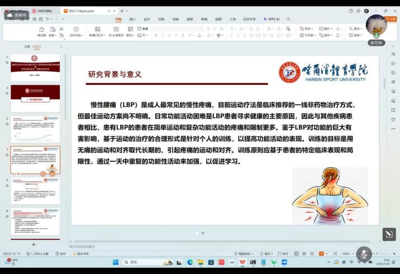Toggle the notes (备注) pane

click(266, 253)
